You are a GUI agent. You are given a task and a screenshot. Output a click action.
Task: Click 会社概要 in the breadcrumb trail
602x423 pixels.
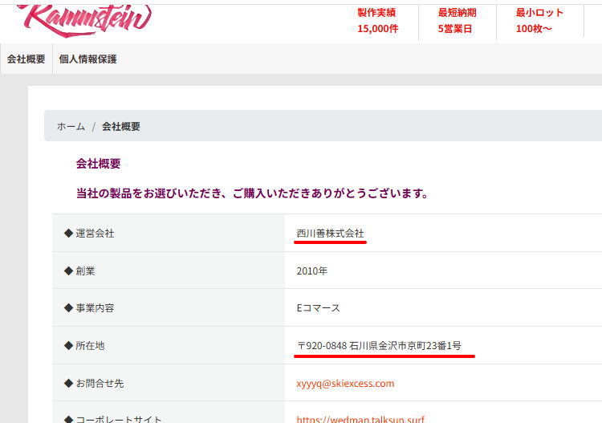coord(121,127)
